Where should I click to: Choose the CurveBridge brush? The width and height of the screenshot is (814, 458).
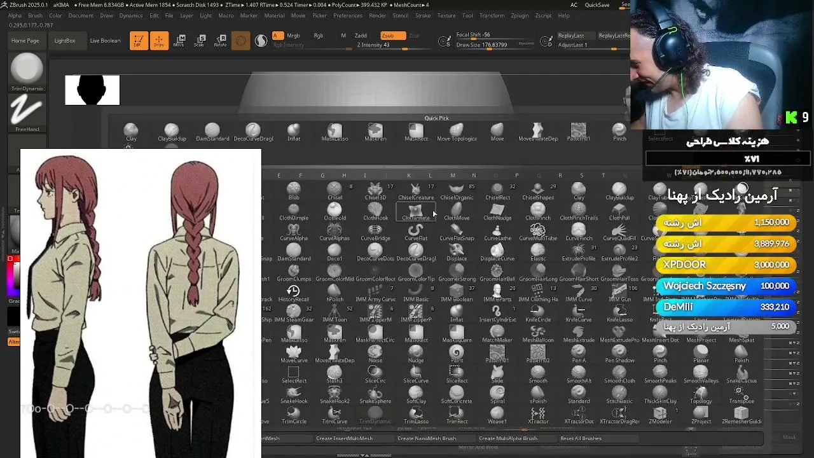[375, 232]
